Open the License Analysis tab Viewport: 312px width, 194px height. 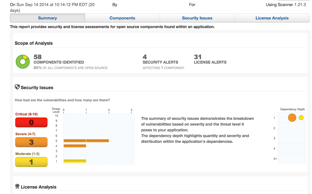(x=272, y=18)
